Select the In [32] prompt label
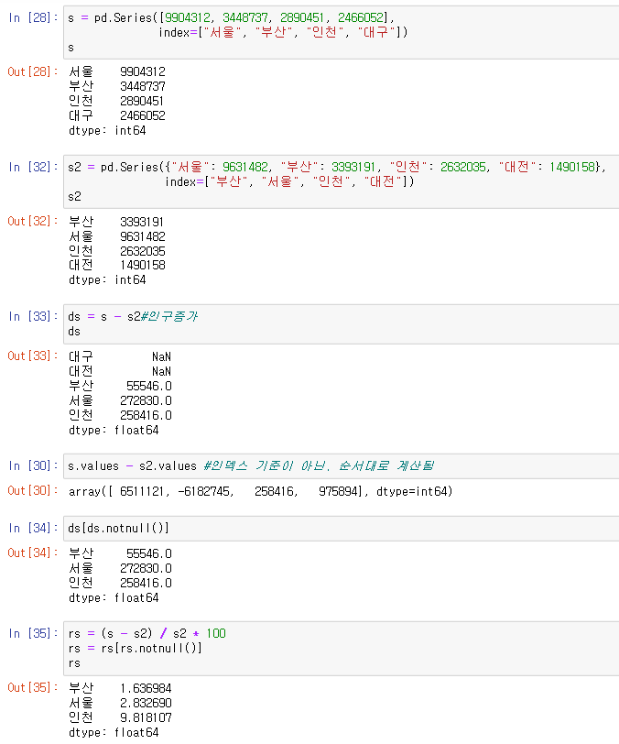The image size is (619, 744). [33, 167]
